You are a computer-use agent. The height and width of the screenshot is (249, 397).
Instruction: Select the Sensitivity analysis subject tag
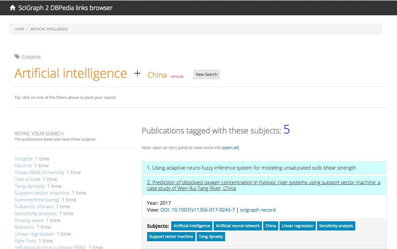tap(336, 226)
